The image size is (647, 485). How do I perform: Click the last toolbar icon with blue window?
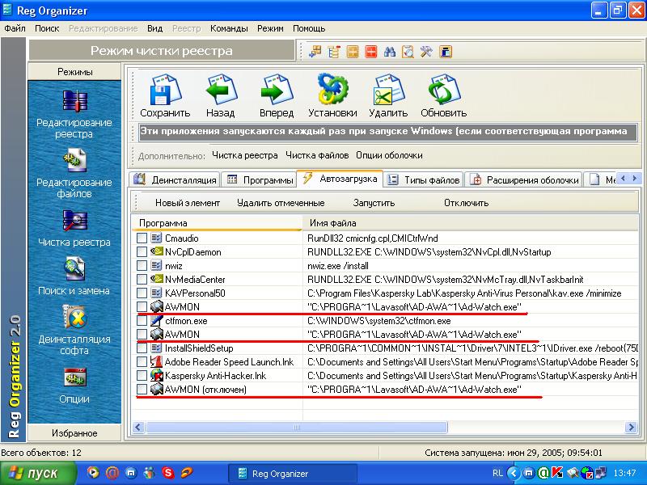446,52
